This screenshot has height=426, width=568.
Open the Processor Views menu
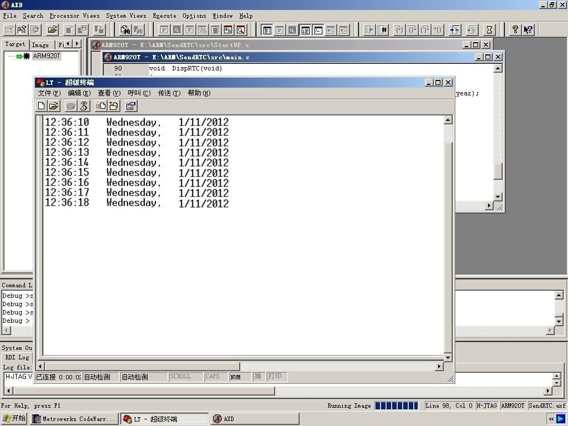[x=75, y=16]
